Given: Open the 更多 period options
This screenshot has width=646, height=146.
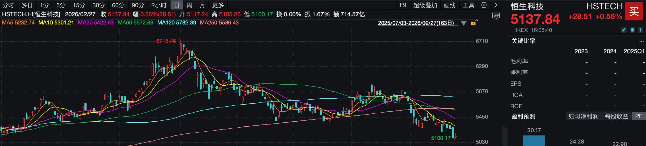Looking at the screenshot, I should pyautogui.click(x=218, y=5).
